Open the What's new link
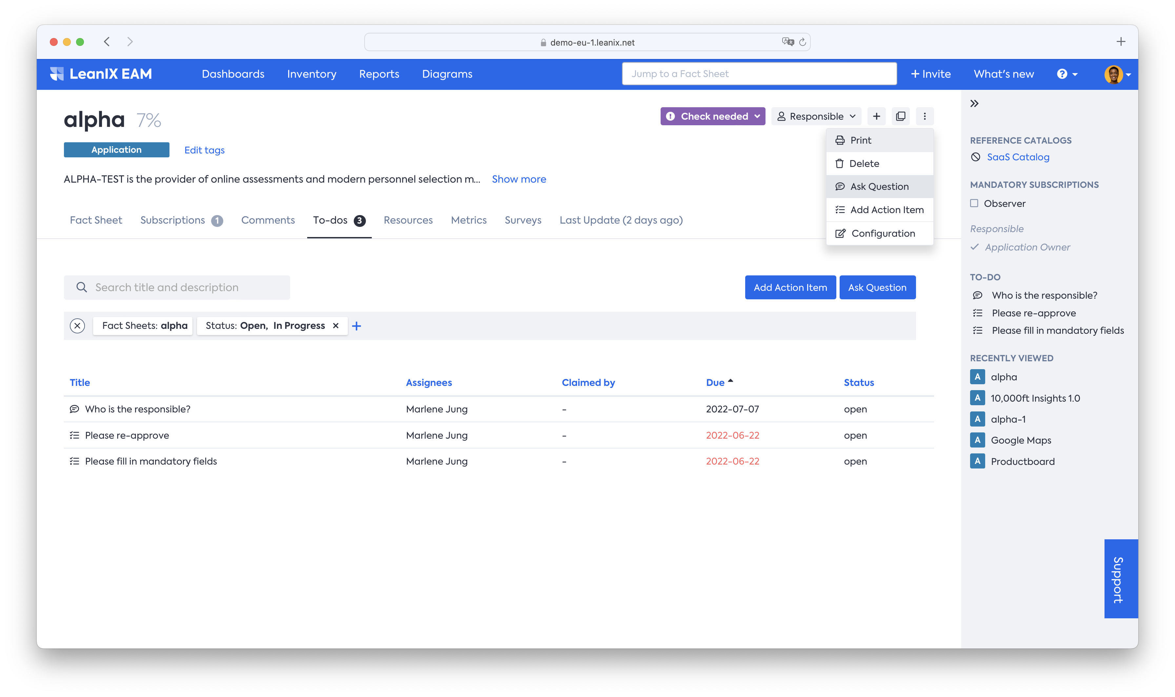Image resolution: width=1175 pixels, height=697 pixels. [x=1004, y=74]
